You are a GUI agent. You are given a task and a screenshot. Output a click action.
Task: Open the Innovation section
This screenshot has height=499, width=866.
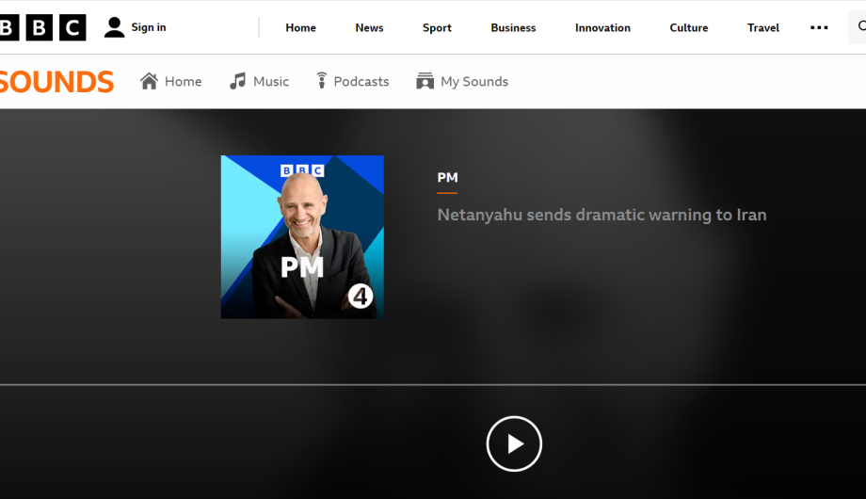(x=602, y=27)
